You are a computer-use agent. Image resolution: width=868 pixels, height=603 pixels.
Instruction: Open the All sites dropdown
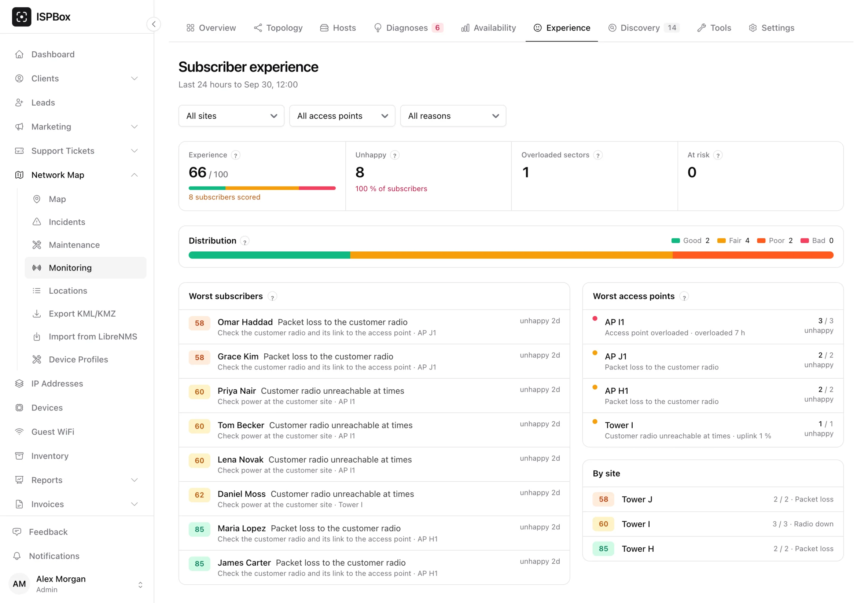(231, 116)
